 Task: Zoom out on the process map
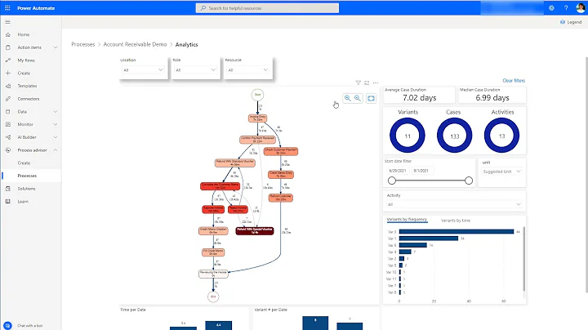pos(358,98)
